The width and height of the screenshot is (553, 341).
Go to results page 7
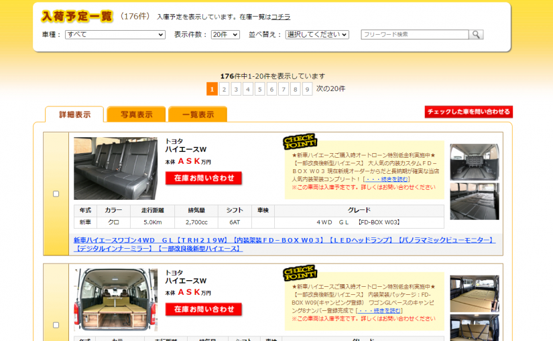(x=284, y=89)
